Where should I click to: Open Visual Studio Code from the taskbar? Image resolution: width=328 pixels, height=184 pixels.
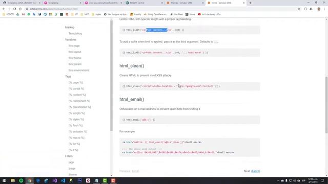[63, 180]
